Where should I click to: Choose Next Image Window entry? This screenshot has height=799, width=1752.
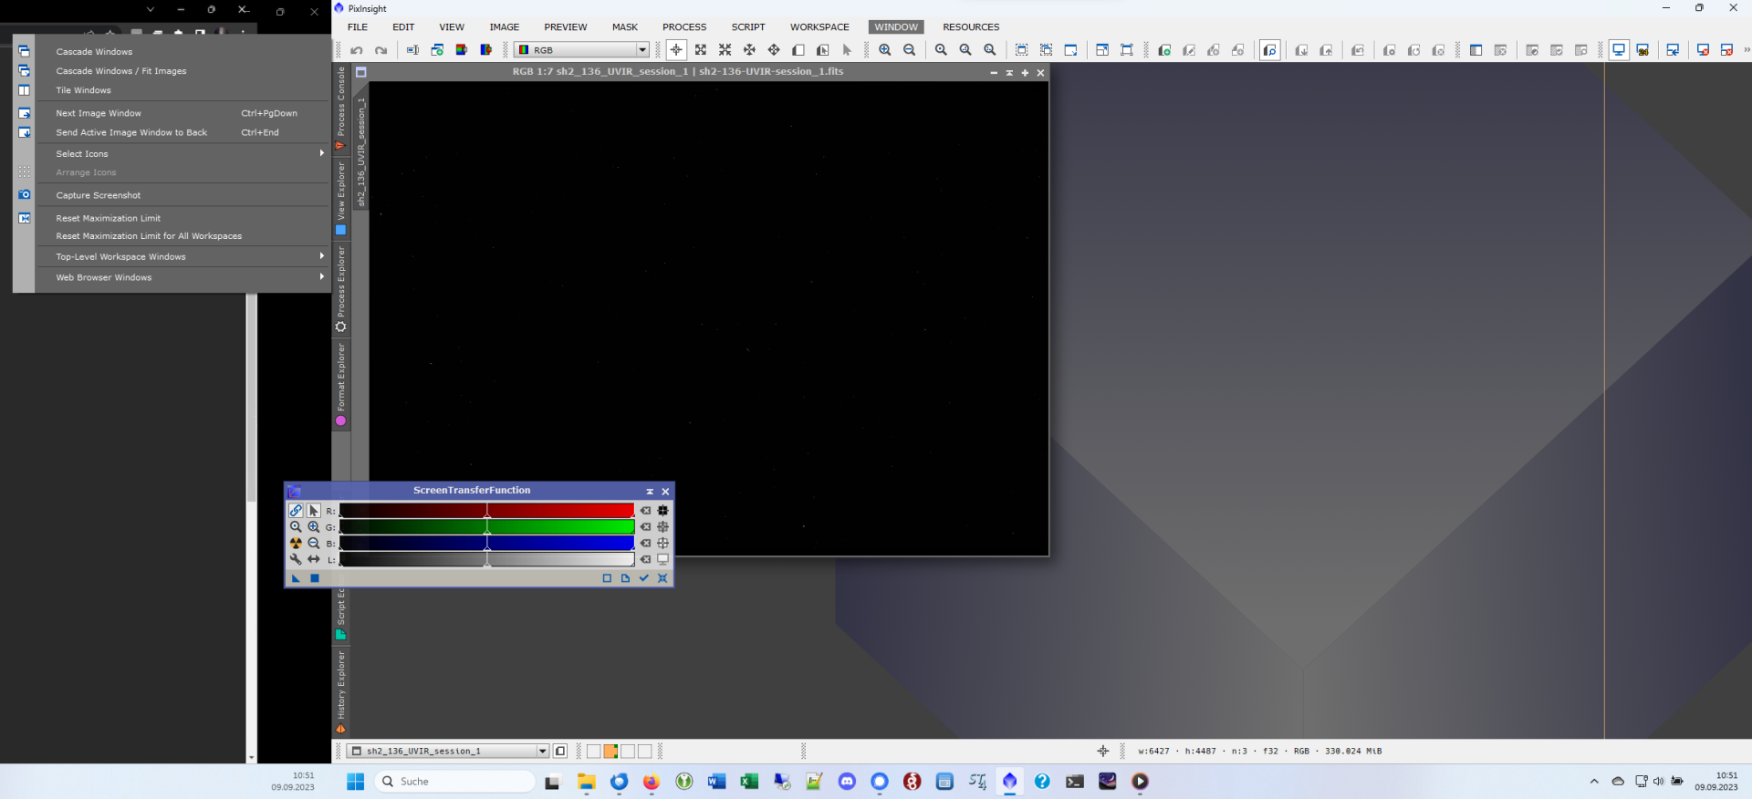[182, 113]
